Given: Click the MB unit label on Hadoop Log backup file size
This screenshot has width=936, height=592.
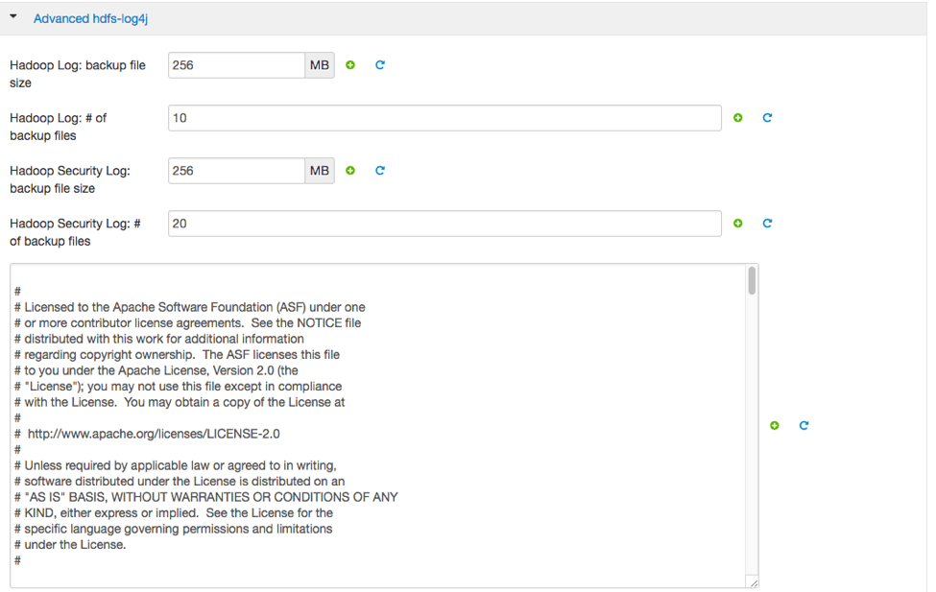Looking at the screenshot, I should [x=320, y=65].
